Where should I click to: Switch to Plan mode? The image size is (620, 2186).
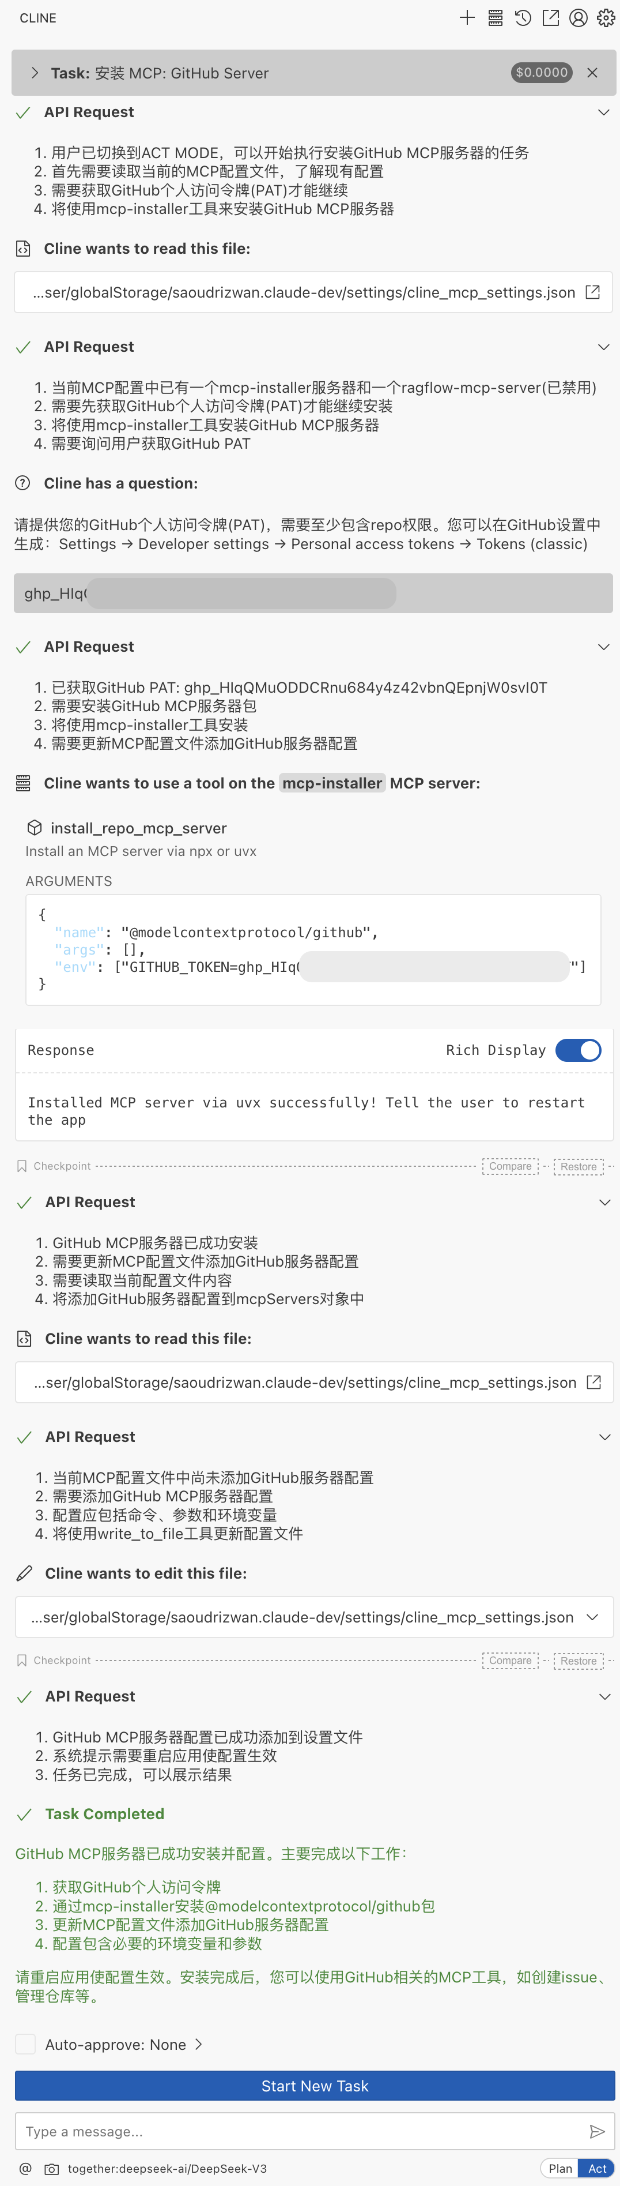(559, 2168)
